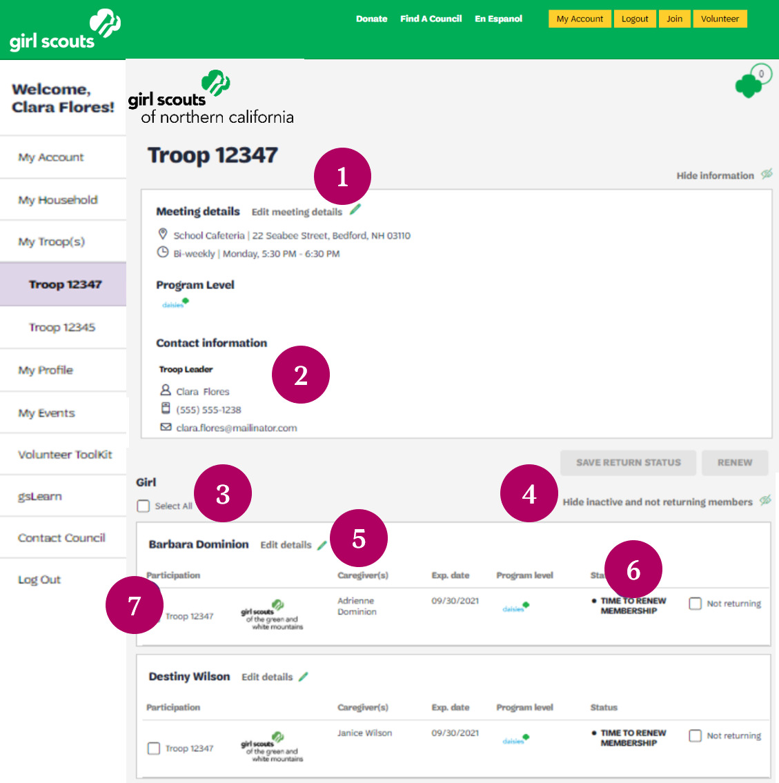The height and width of the screenshot is (783, 779).
Task: Click Barbara Dominion's expiration date 09/30/2021
Action: click(x=455, y=601)
